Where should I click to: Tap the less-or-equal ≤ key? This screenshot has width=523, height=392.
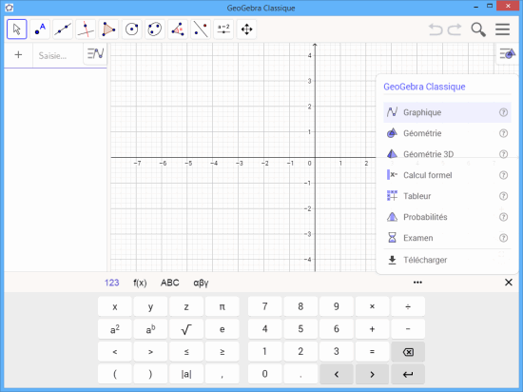coord(186,352)
